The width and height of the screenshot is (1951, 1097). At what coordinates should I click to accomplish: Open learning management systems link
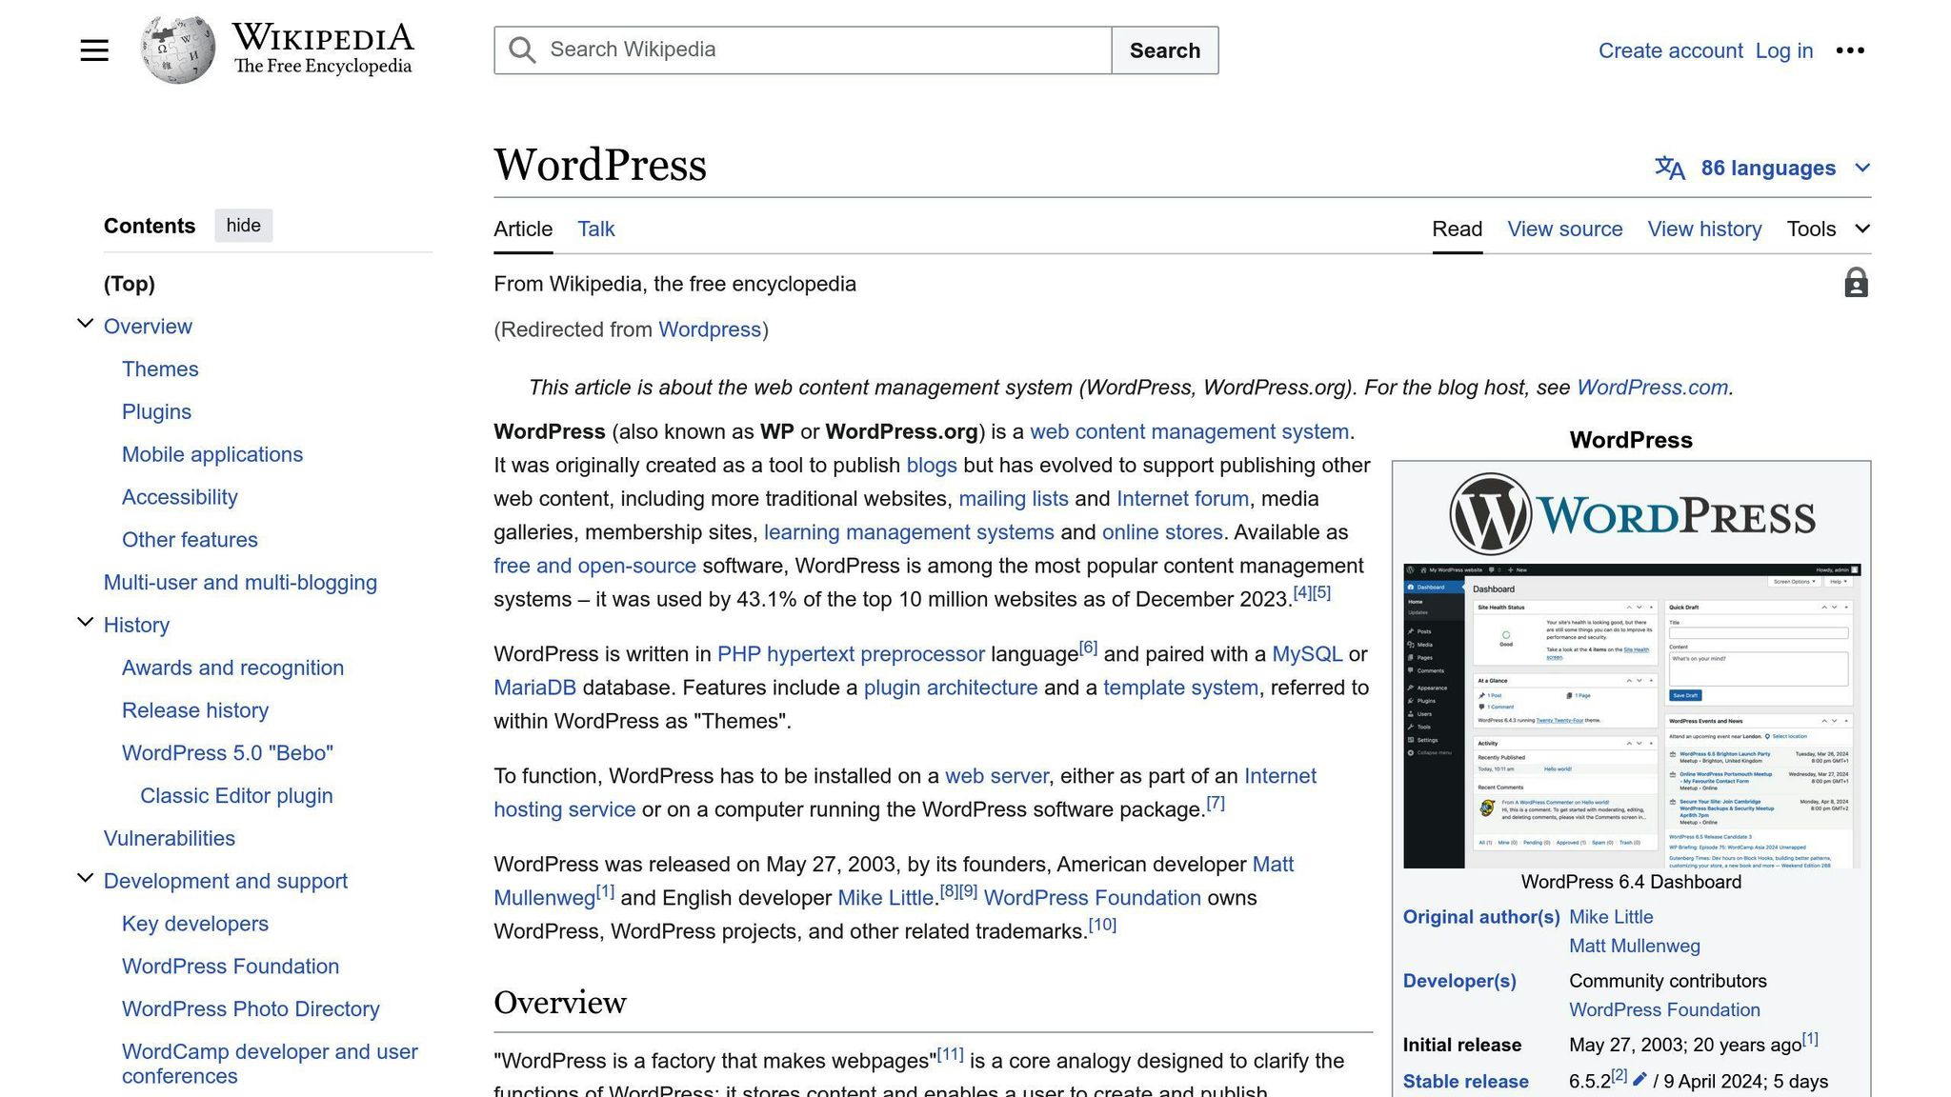pyautogui.click(x=909, y=532)
